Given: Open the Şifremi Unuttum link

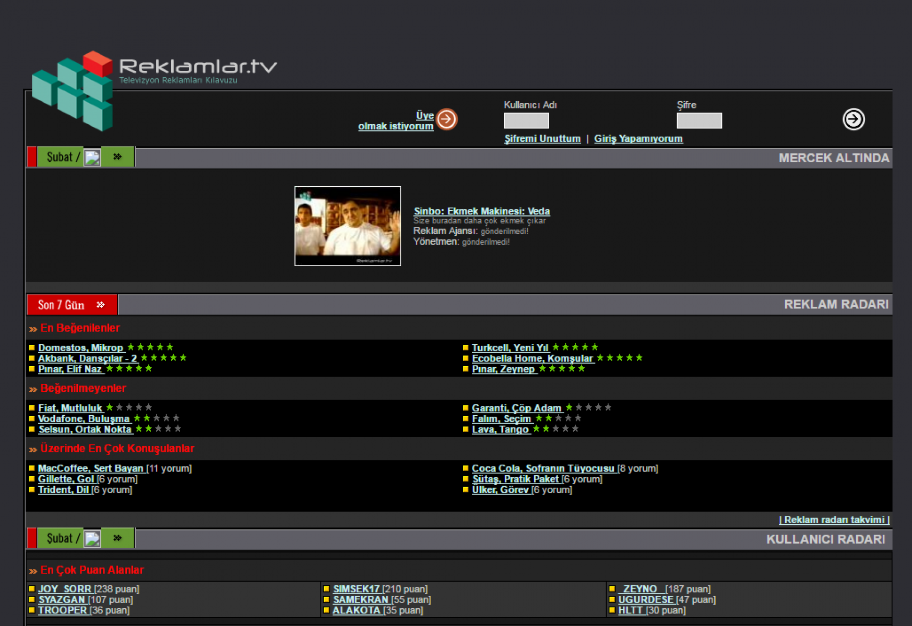Looking at the screenshot, I should click(x=542, y=139).
